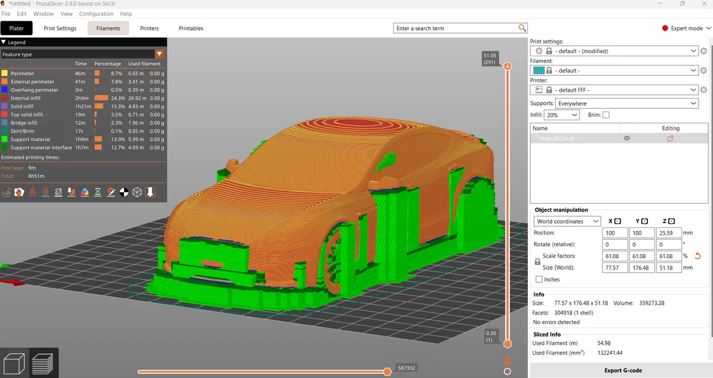
Task: Toggle Tool marker nozzle icon
Action: 150,192
